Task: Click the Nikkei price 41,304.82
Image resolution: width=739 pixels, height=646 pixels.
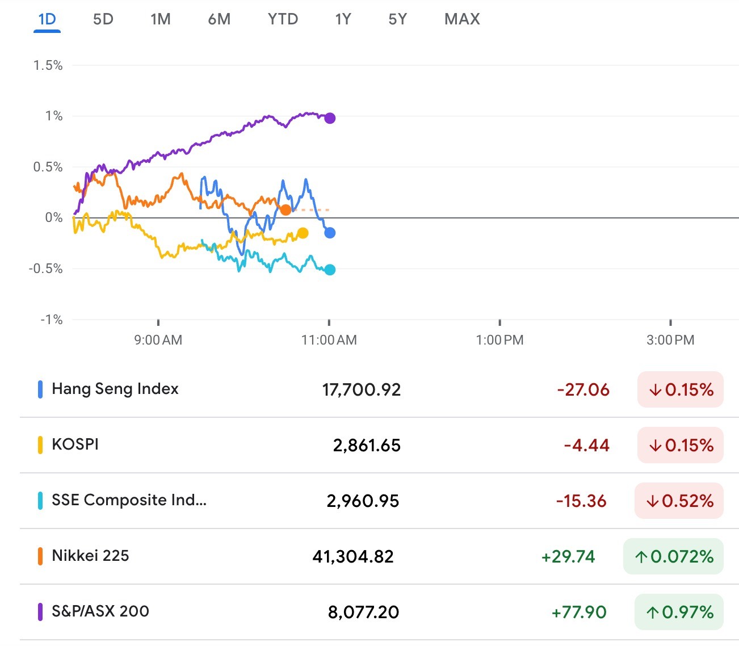Action: (x=353, y=557)
